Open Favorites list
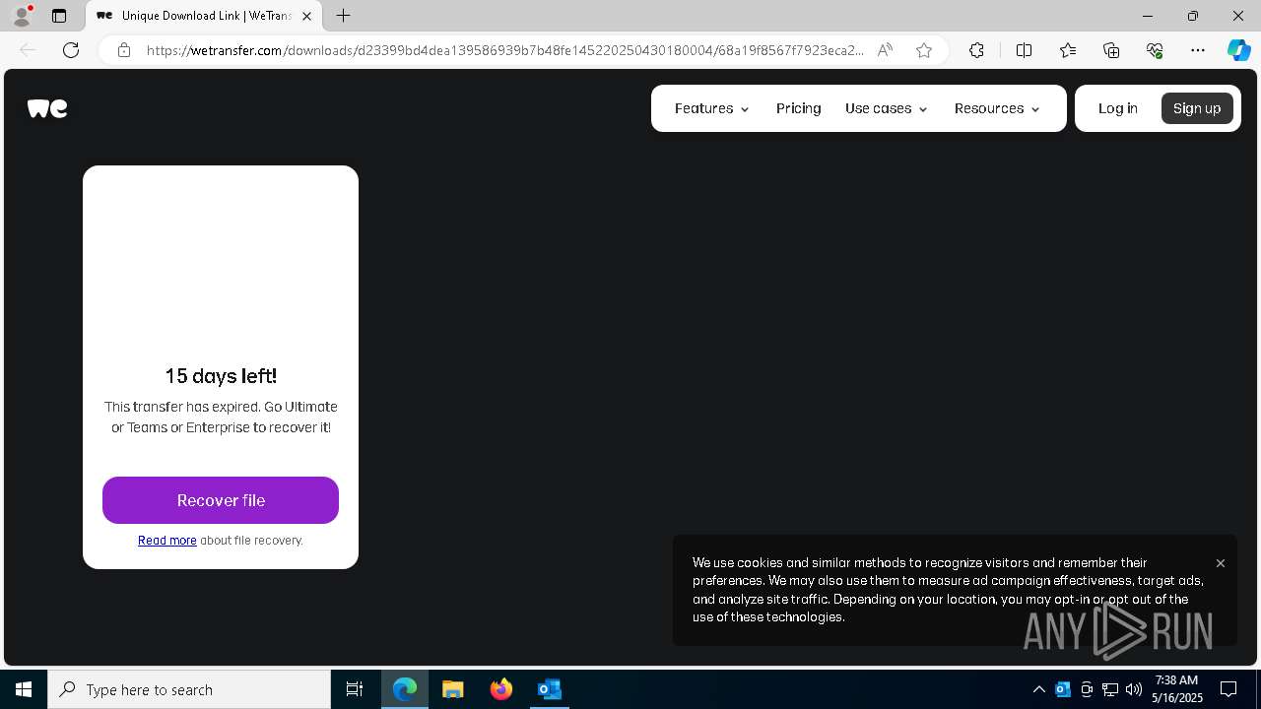1261x709 pixels. coord(1068,50)
